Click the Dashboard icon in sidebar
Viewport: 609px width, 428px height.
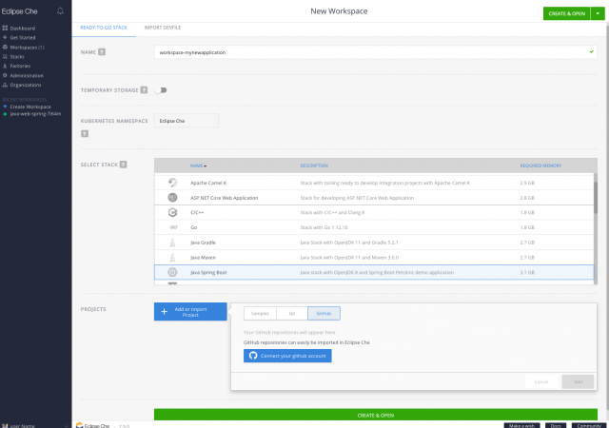[5, 28]
